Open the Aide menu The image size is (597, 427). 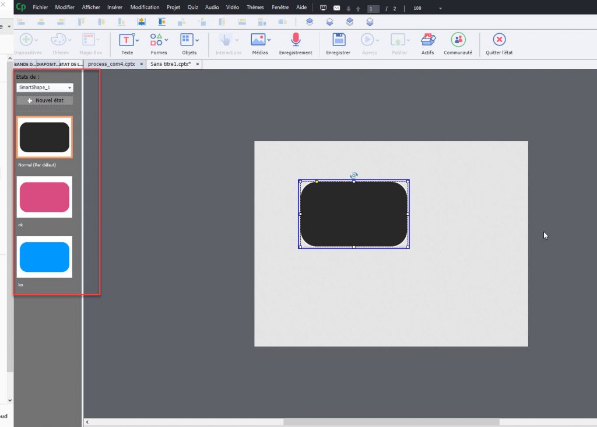click(301, 7)
